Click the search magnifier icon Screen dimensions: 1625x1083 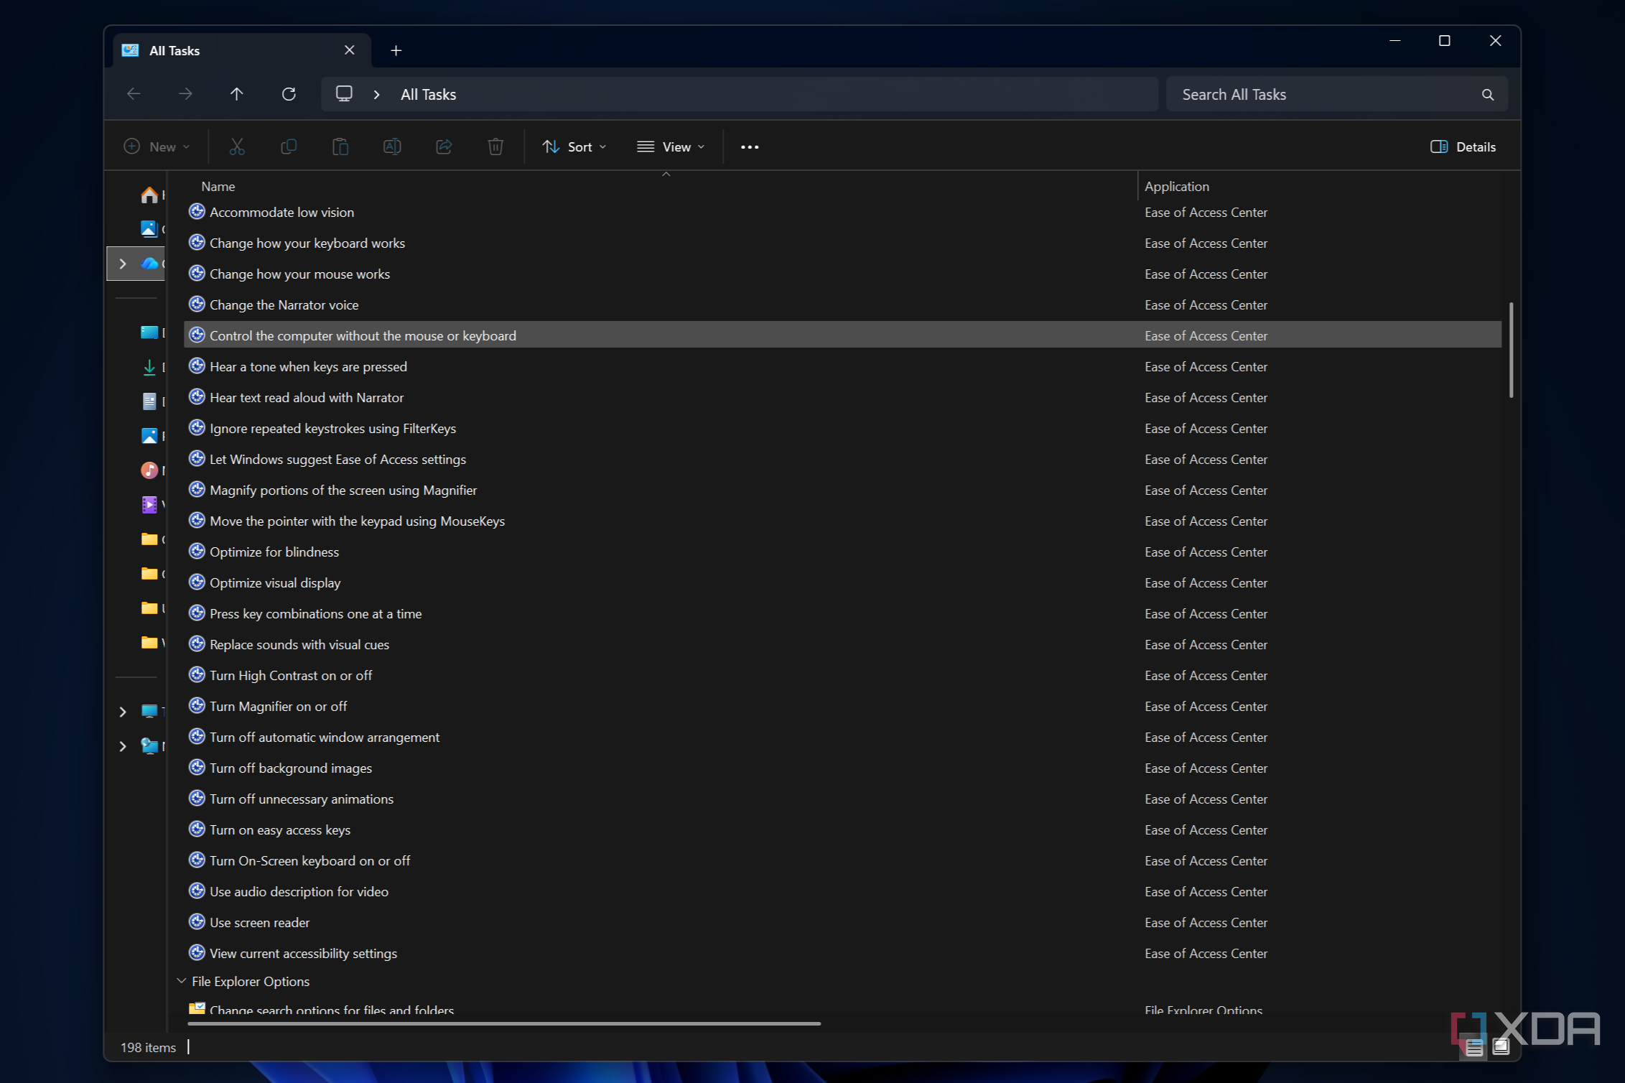(1488, 95)
